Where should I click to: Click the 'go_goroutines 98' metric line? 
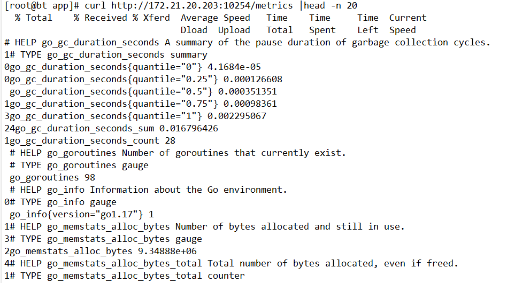pyautogui.click(x=52, y=177)
